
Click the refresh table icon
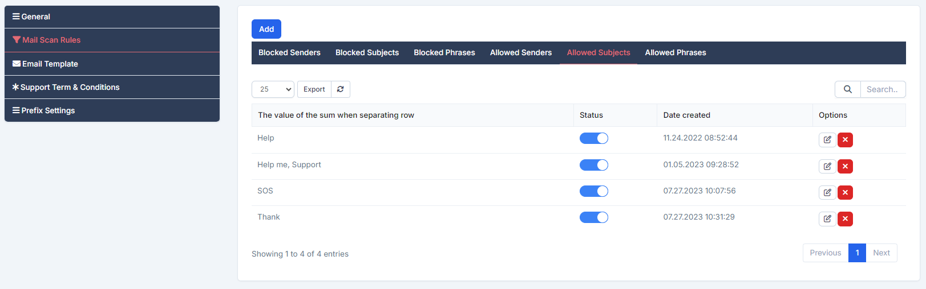click(x=341, y=89)
